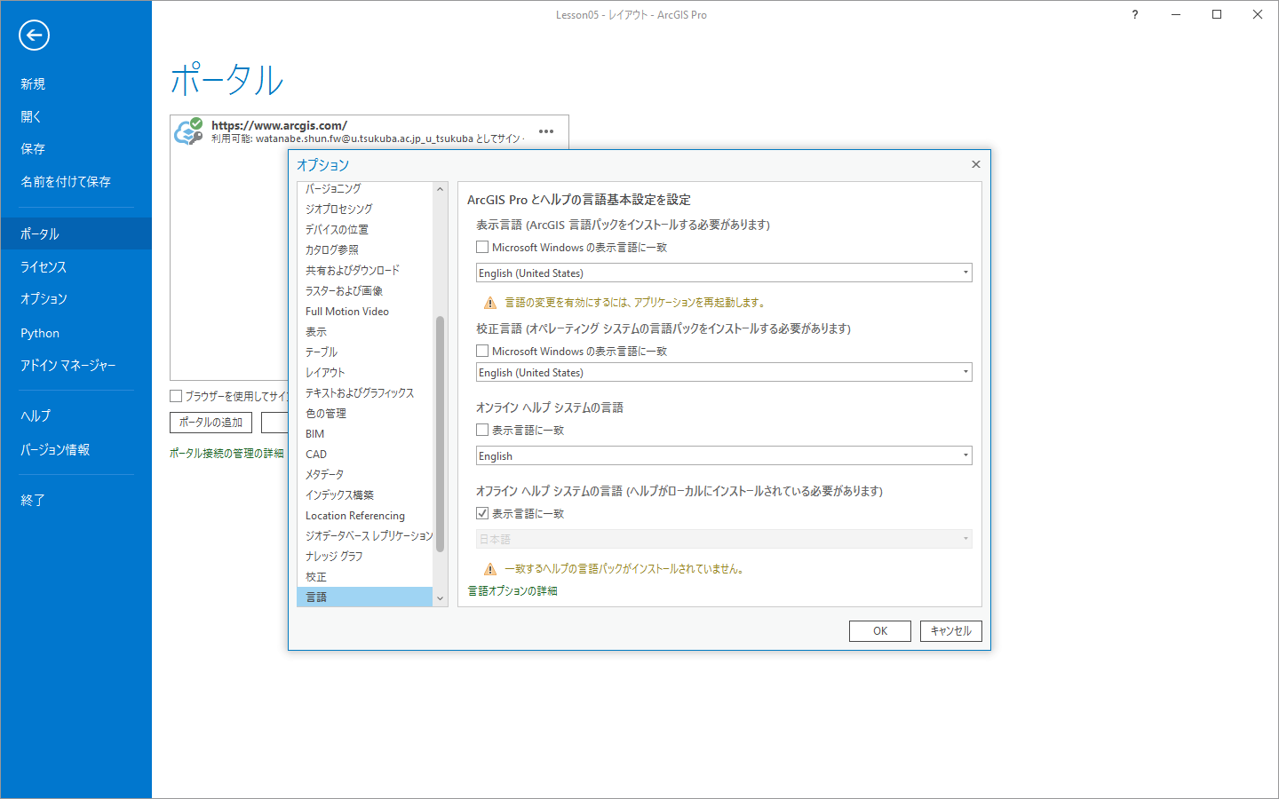
Task: Open the portal ellipsis options menu
Action: (546, 131)
